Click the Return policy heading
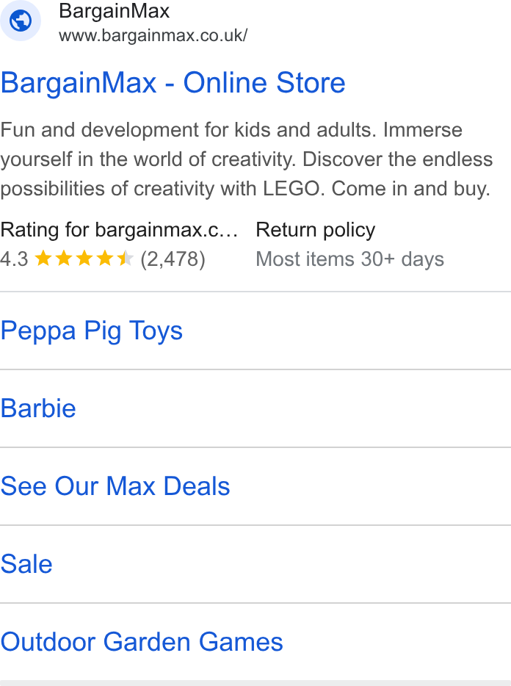Screen dimensions: 511x686 click(316, 230)
